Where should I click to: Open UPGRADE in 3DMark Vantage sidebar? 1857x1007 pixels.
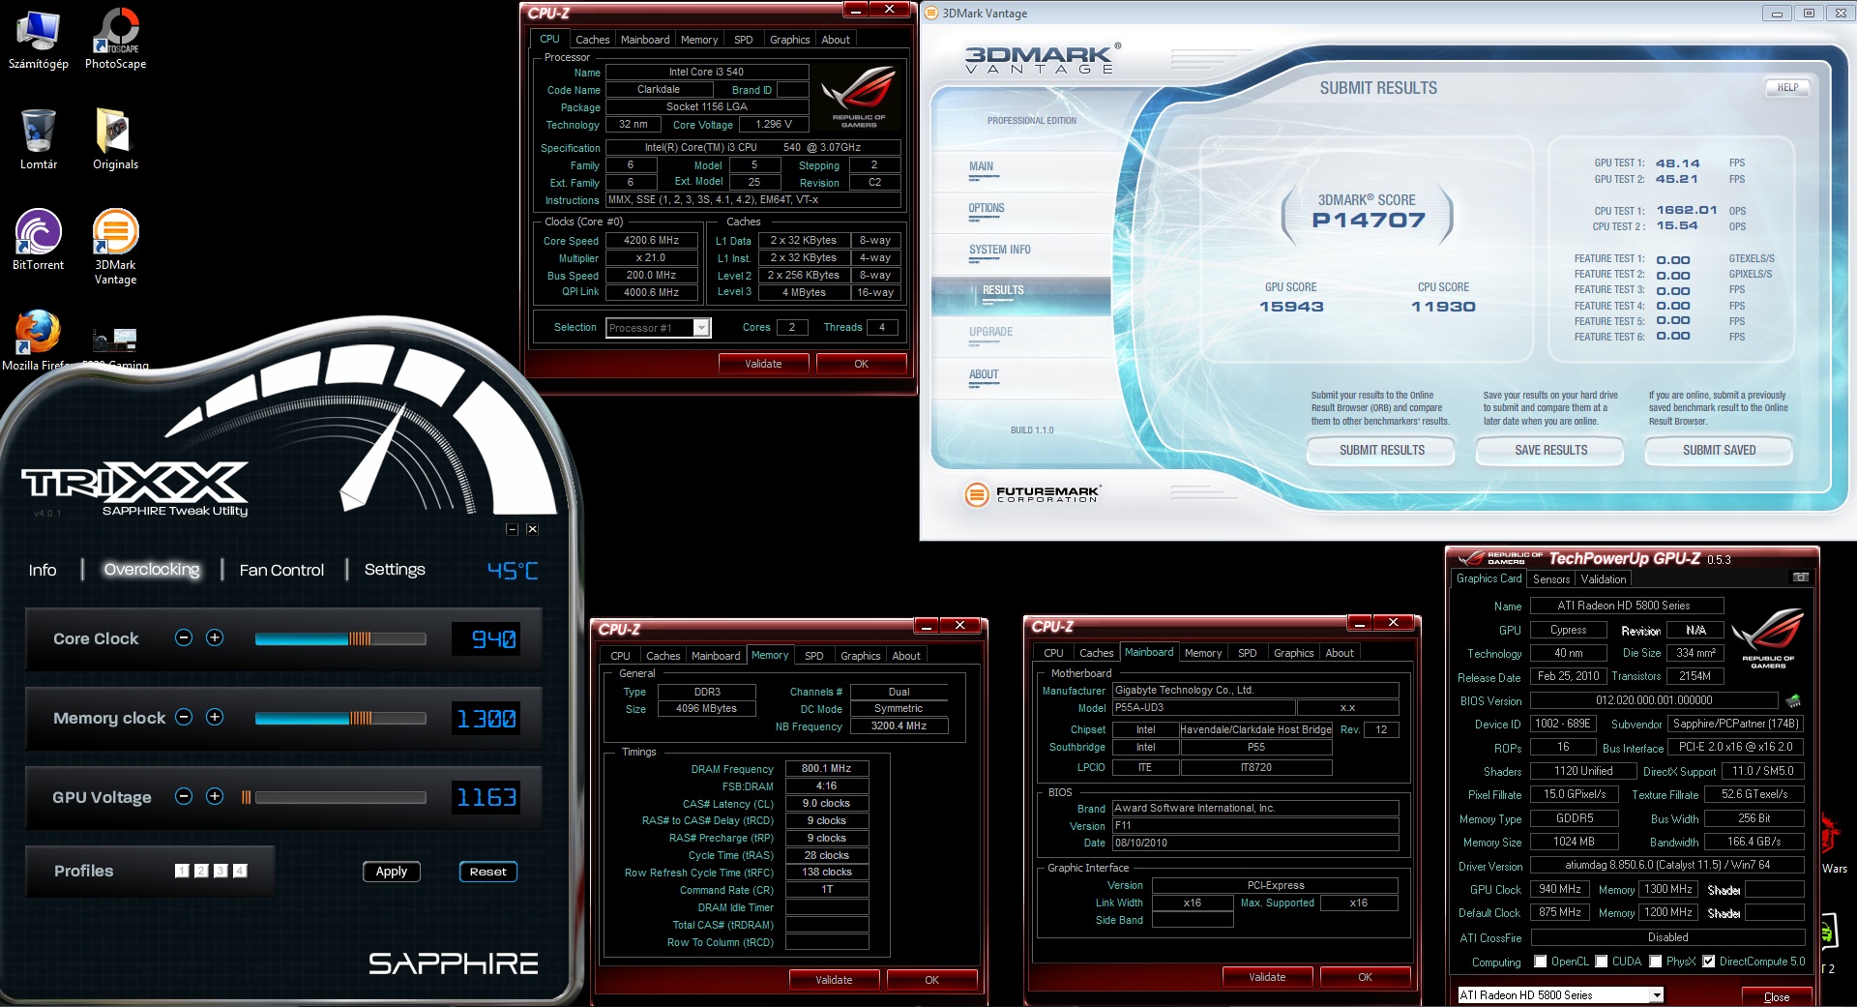(x=990, y=332)
